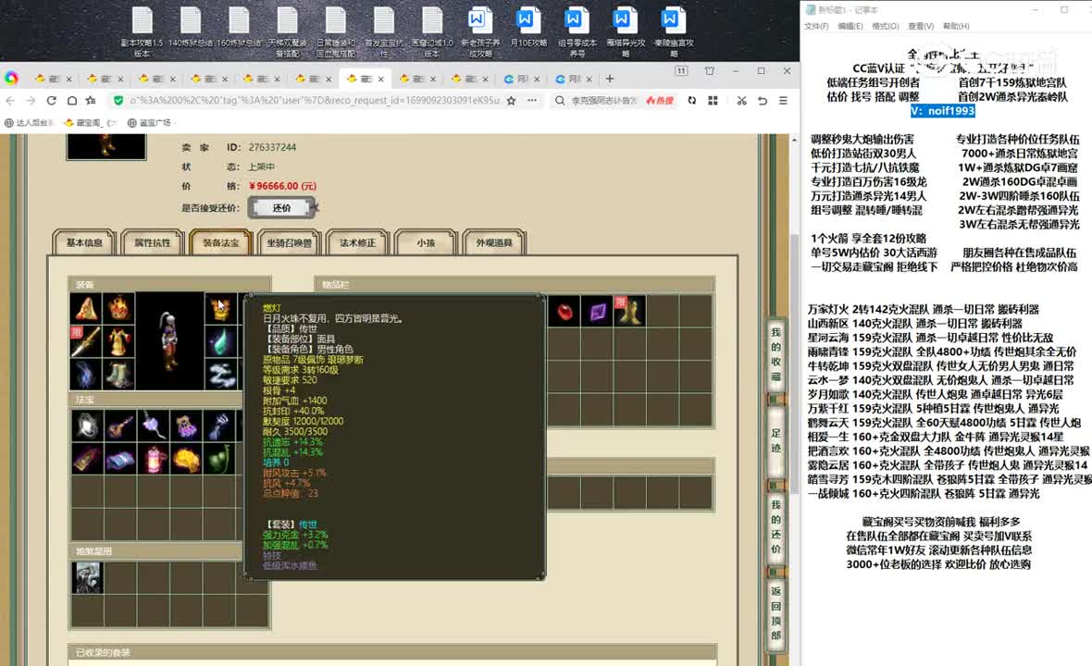Open the favorites list icon beside home

(x=91, y=101)
